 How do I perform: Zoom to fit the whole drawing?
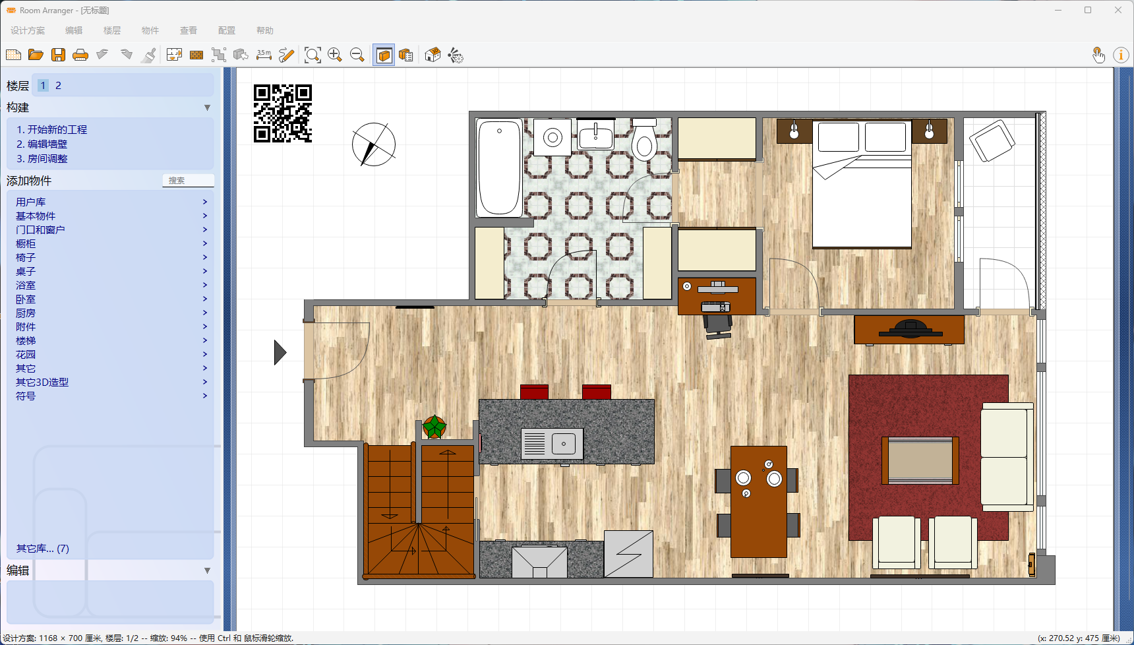click(312, 55)
